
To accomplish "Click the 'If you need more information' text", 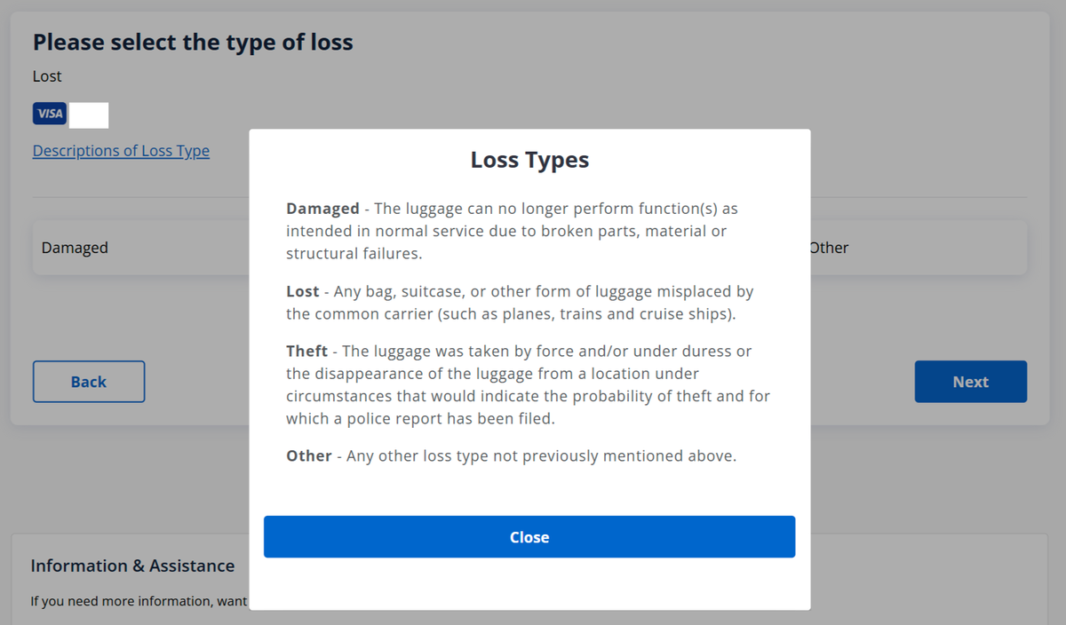I will tap(139, 601).
